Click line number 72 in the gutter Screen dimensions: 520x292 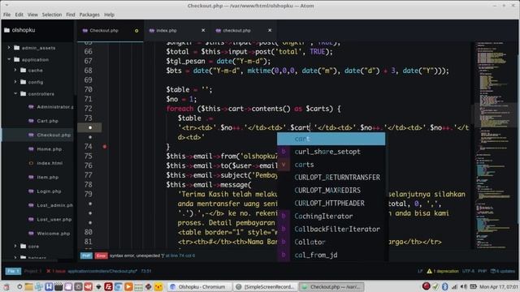coord(89,109)
